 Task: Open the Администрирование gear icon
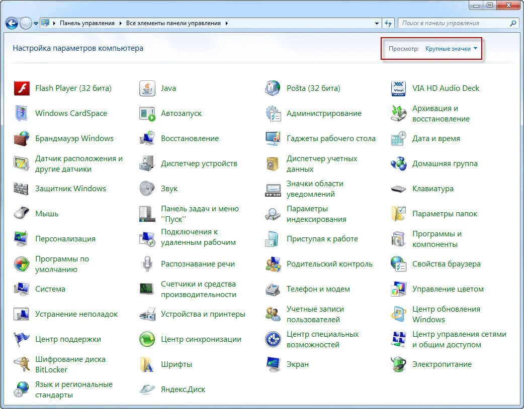[273, 113]
